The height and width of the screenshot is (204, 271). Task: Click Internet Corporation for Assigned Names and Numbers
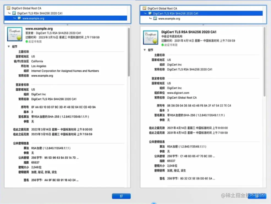[65, 71]
